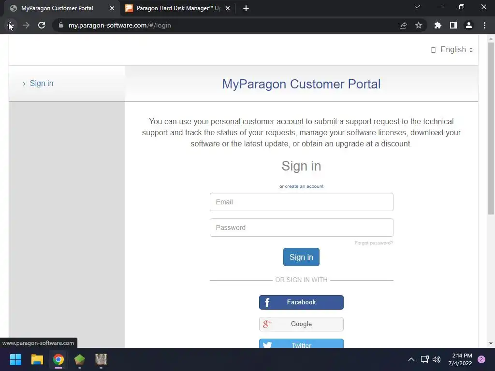Open a new tab with plus icon

tap(246, 8)
